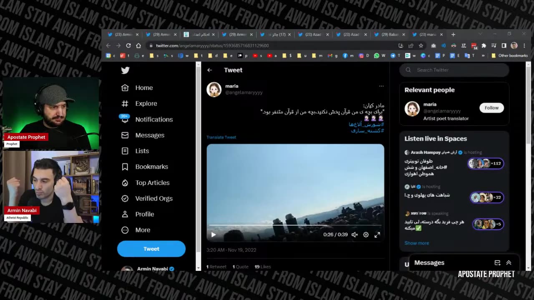Bookmark this page with the star icon
Image resolution: width=534 pixels, height=300 pixels.
tap(421, 45)
